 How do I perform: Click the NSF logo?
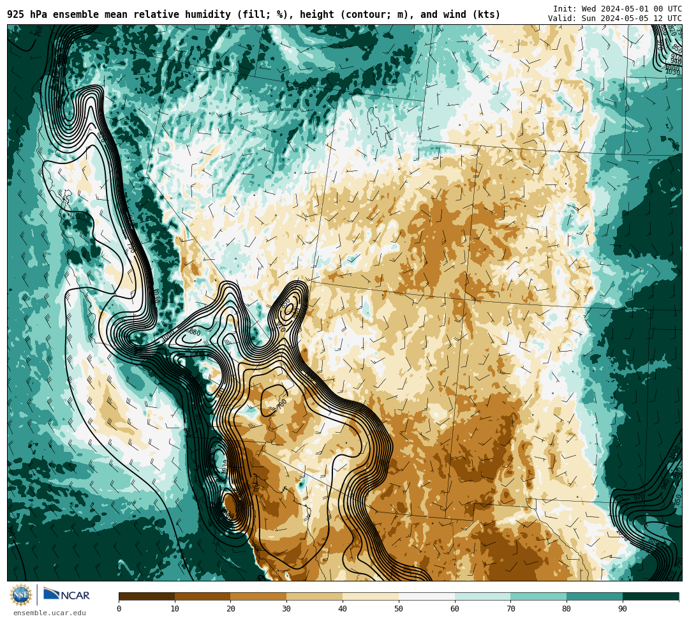tap(20, 595)
